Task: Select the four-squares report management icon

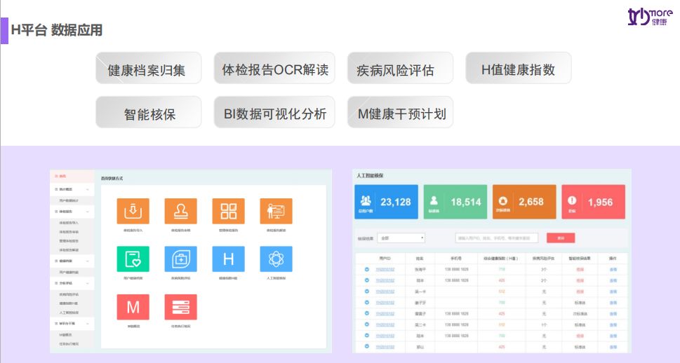Action: tap(228, 211)
